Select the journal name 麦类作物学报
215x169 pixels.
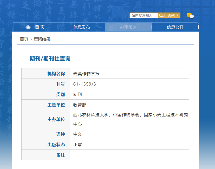tap(86, 74)
